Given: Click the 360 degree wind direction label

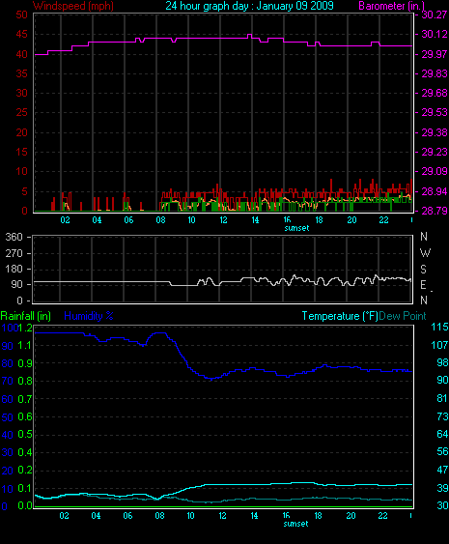Looking at the screenshot, I should [x=14, y=237].
